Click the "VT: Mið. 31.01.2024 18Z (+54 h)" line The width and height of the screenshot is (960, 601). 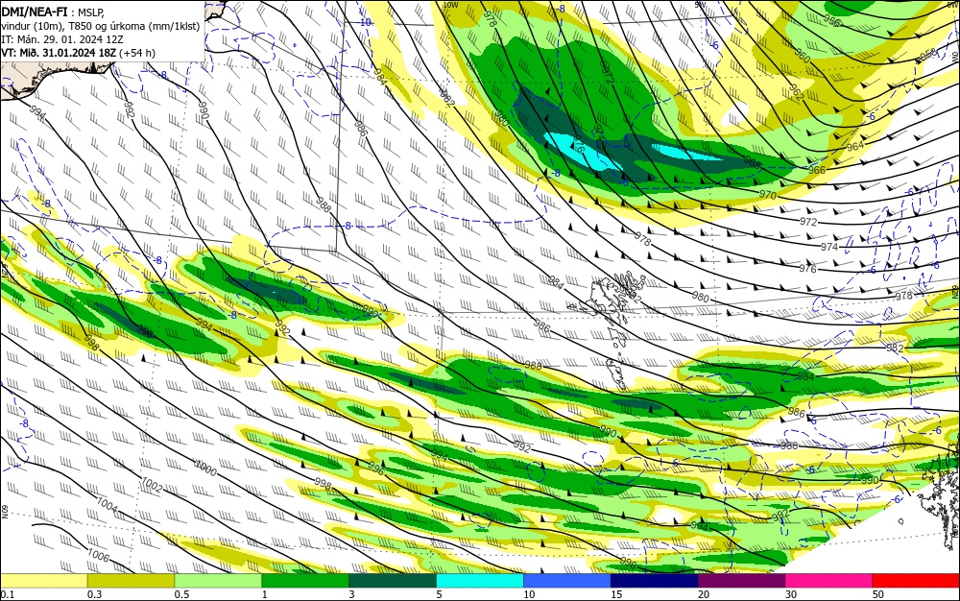tap(79, 53)
